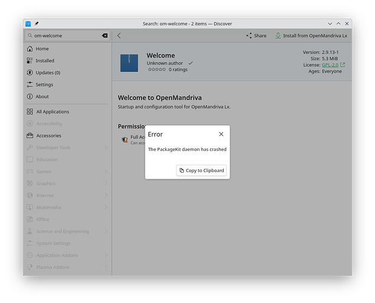The height and width of the screenshot is (303, 375).
Task: Select All Applications category
Action: pos(68,112)
